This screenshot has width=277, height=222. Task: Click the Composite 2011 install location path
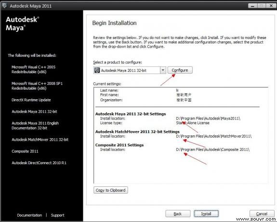point(213,150)
